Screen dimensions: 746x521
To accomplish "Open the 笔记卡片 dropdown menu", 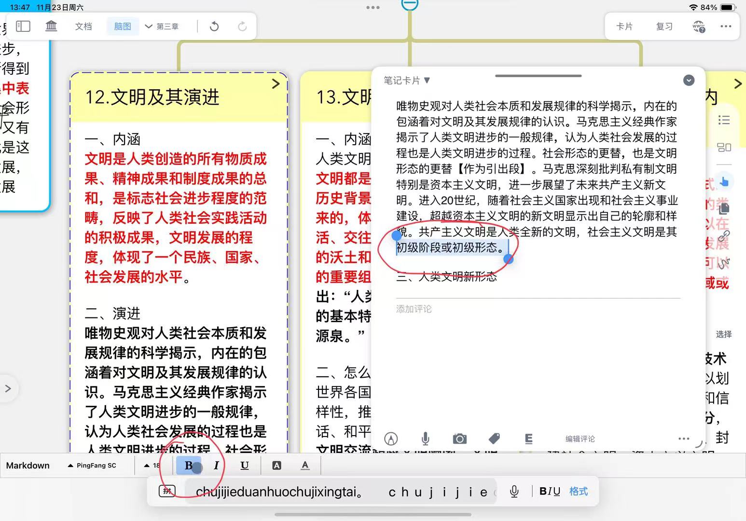I will pos(407,80).
